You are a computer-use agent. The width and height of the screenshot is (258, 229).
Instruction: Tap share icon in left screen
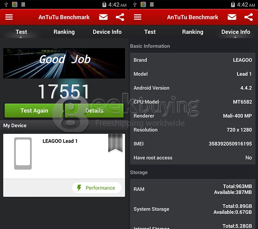point(120,17)
